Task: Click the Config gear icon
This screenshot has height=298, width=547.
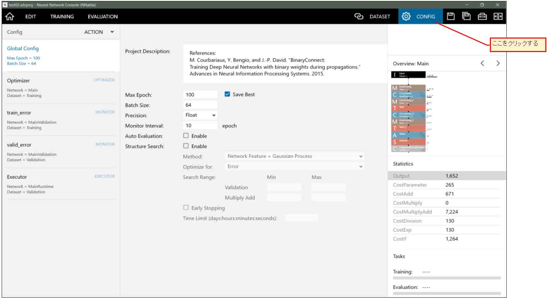Action: (406, 16)
